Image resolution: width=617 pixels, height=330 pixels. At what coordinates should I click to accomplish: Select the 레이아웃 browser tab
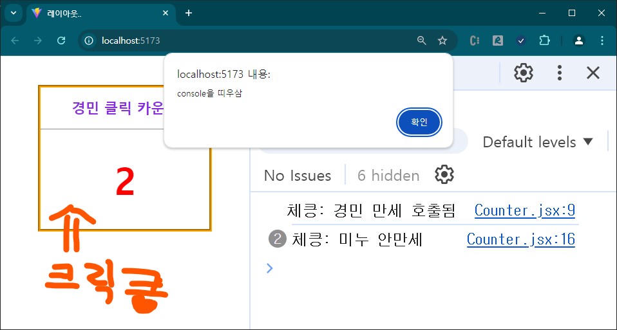(100, 13)
